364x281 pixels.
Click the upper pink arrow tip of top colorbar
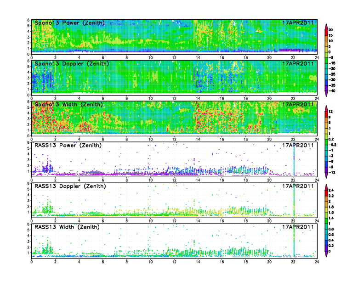tap(326, 27)
